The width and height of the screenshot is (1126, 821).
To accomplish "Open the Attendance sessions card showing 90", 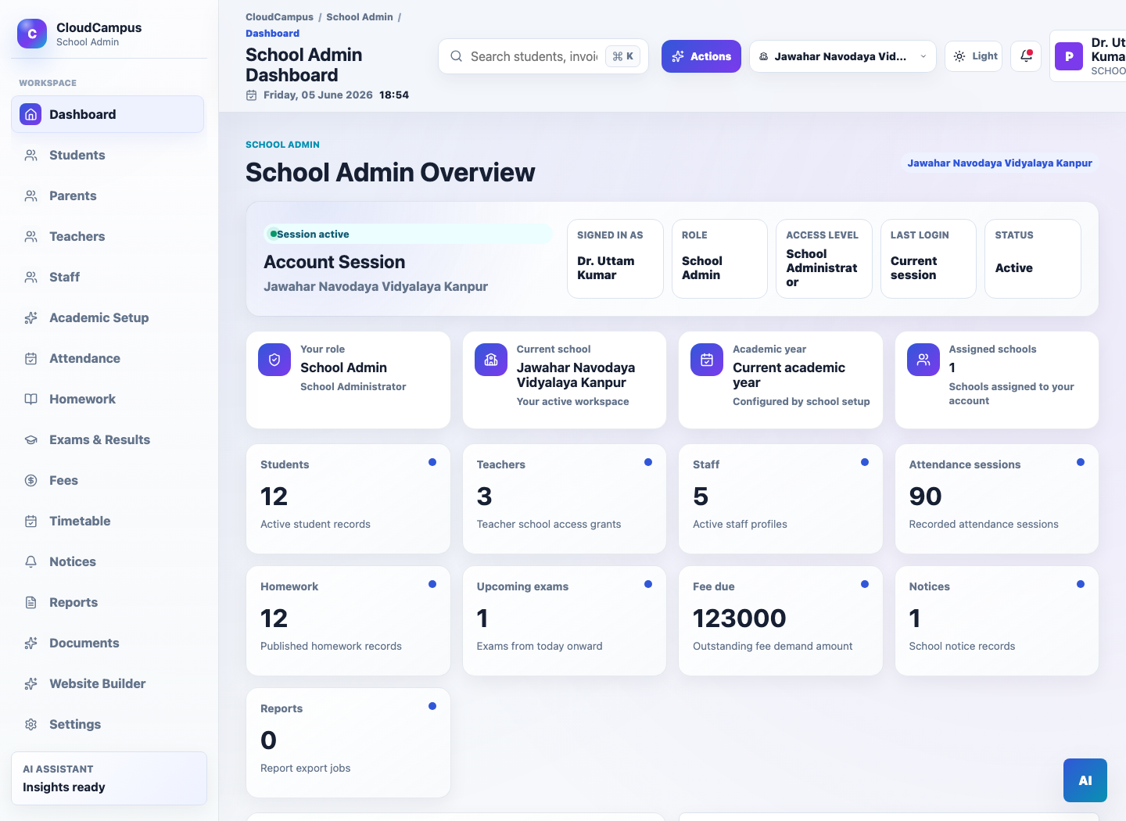I will 997,499.
